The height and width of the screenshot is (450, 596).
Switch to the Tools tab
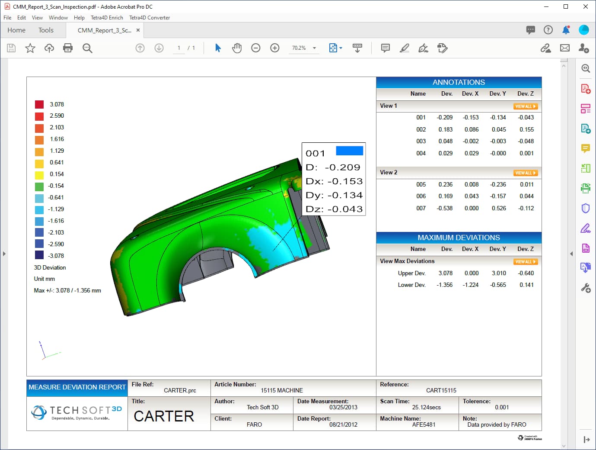46,30
